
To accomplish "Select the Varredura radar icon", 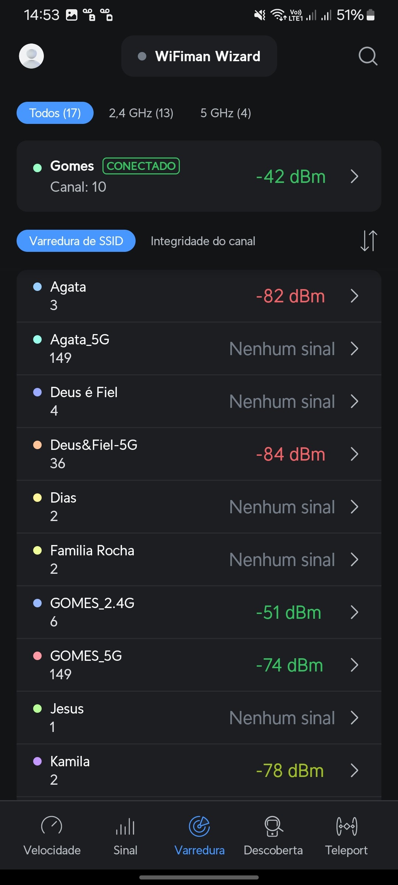I will (199, 826).
